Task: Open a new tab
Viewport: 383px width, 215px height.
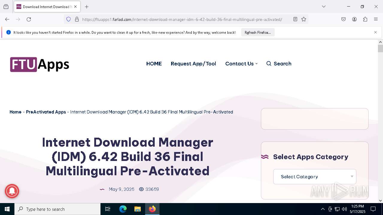Action: click(x=87, y=7)
